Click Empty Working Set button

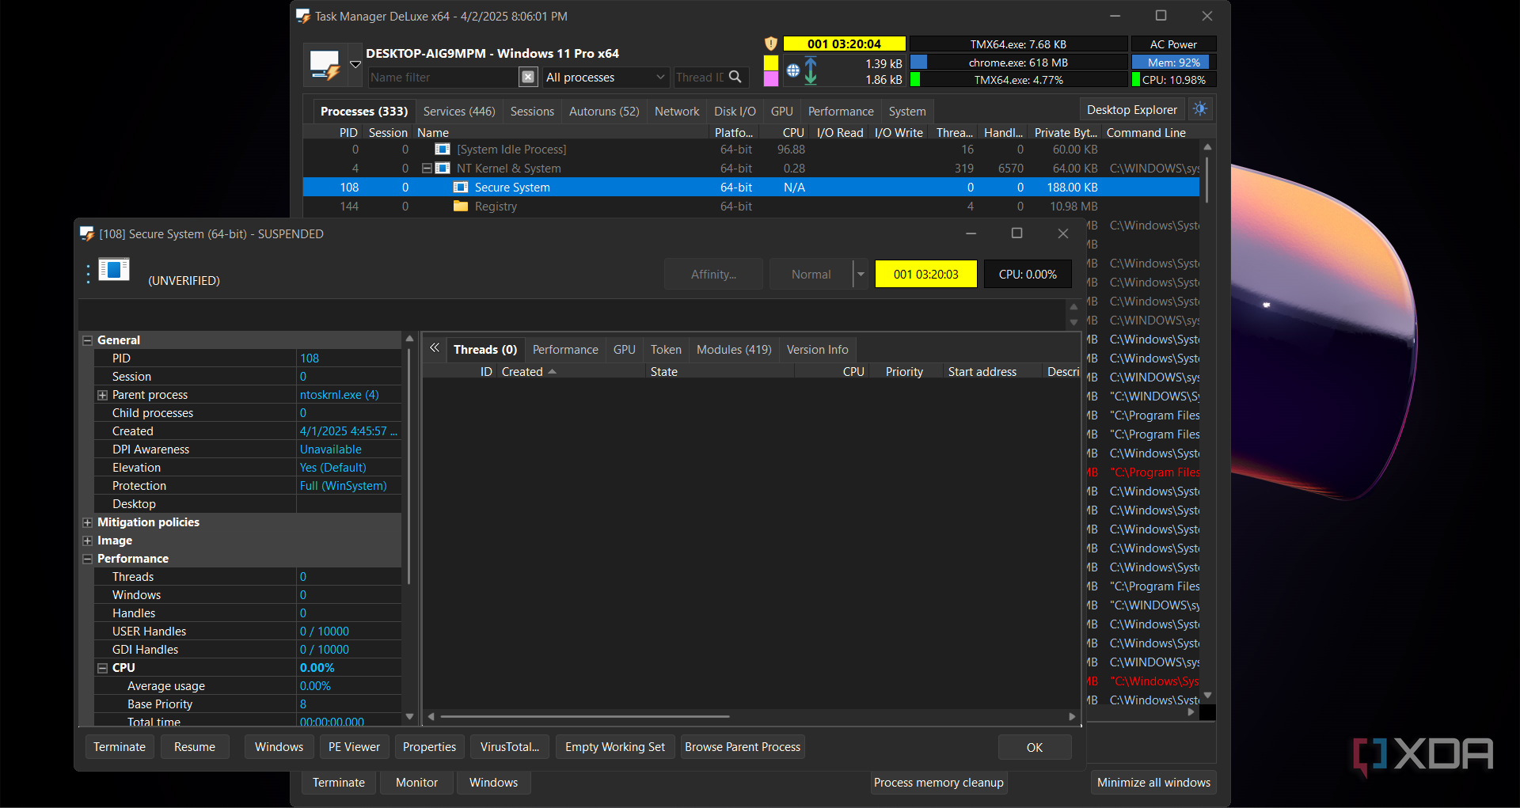615,747
